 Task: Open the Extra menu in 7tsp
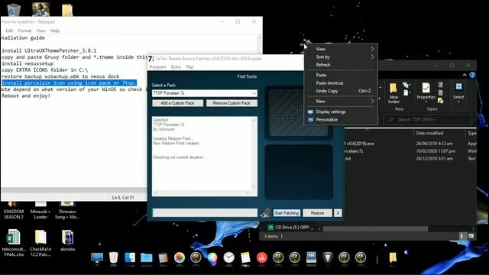176,67
